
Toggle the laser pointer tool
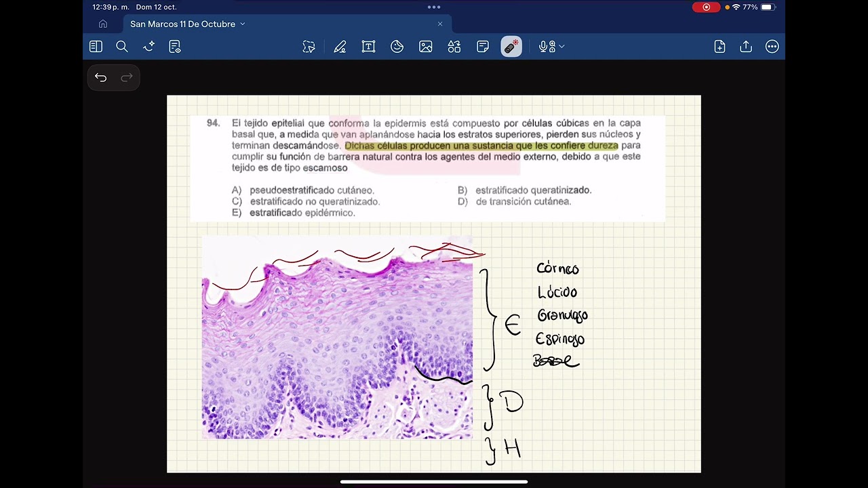(x=511, y=47)
